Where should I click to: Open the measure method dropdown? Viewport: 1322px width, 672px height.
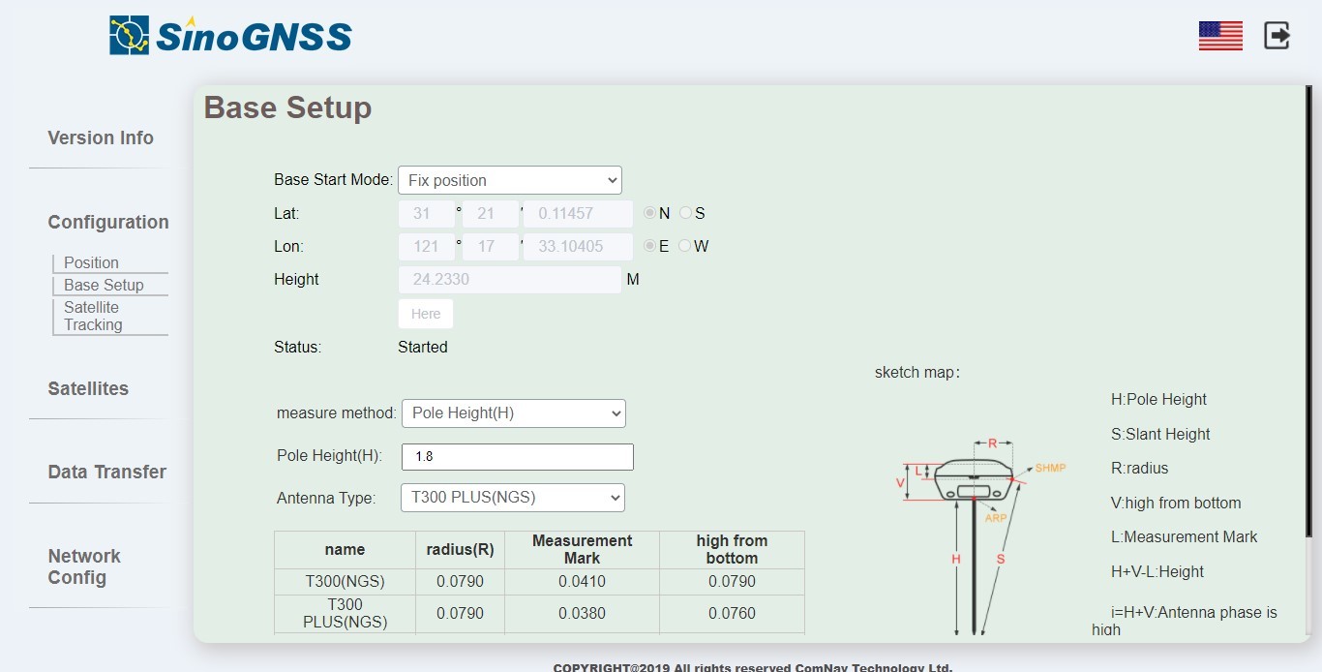[514, 413]
